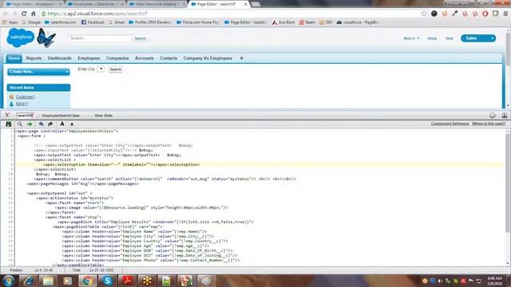Open the Facebook bookmark

click(93, 22)
